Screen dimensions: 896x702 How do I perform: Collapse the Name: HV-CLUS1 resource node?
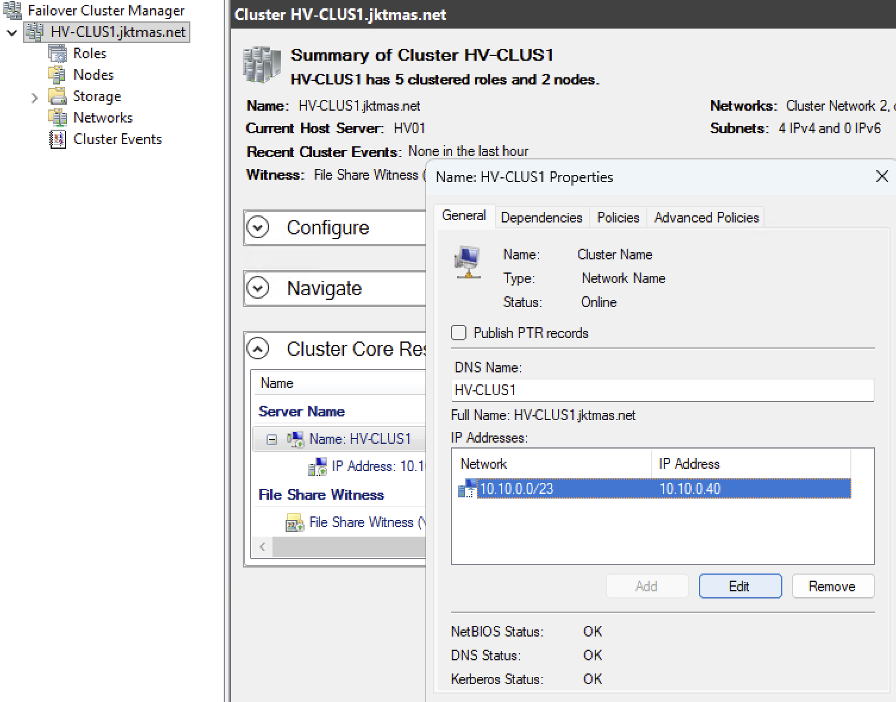[272, 440]
